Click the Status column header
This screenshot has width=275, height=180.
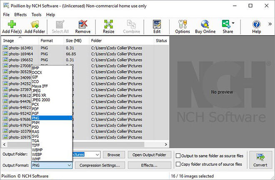point(161,40)
